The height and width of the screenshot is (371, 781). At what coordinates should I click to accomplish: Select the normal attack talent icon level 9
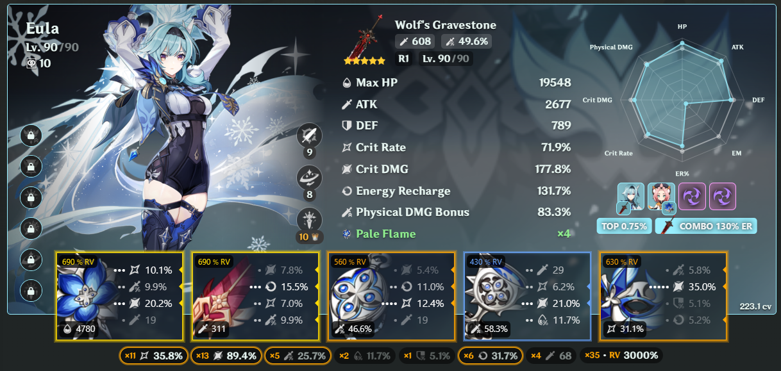click(310, 135)
